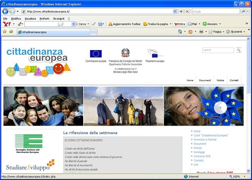This screenshot has height=180, width=252.
Task: Open the Yahoo toolbar pencil options icon
Action: [20, 24]
